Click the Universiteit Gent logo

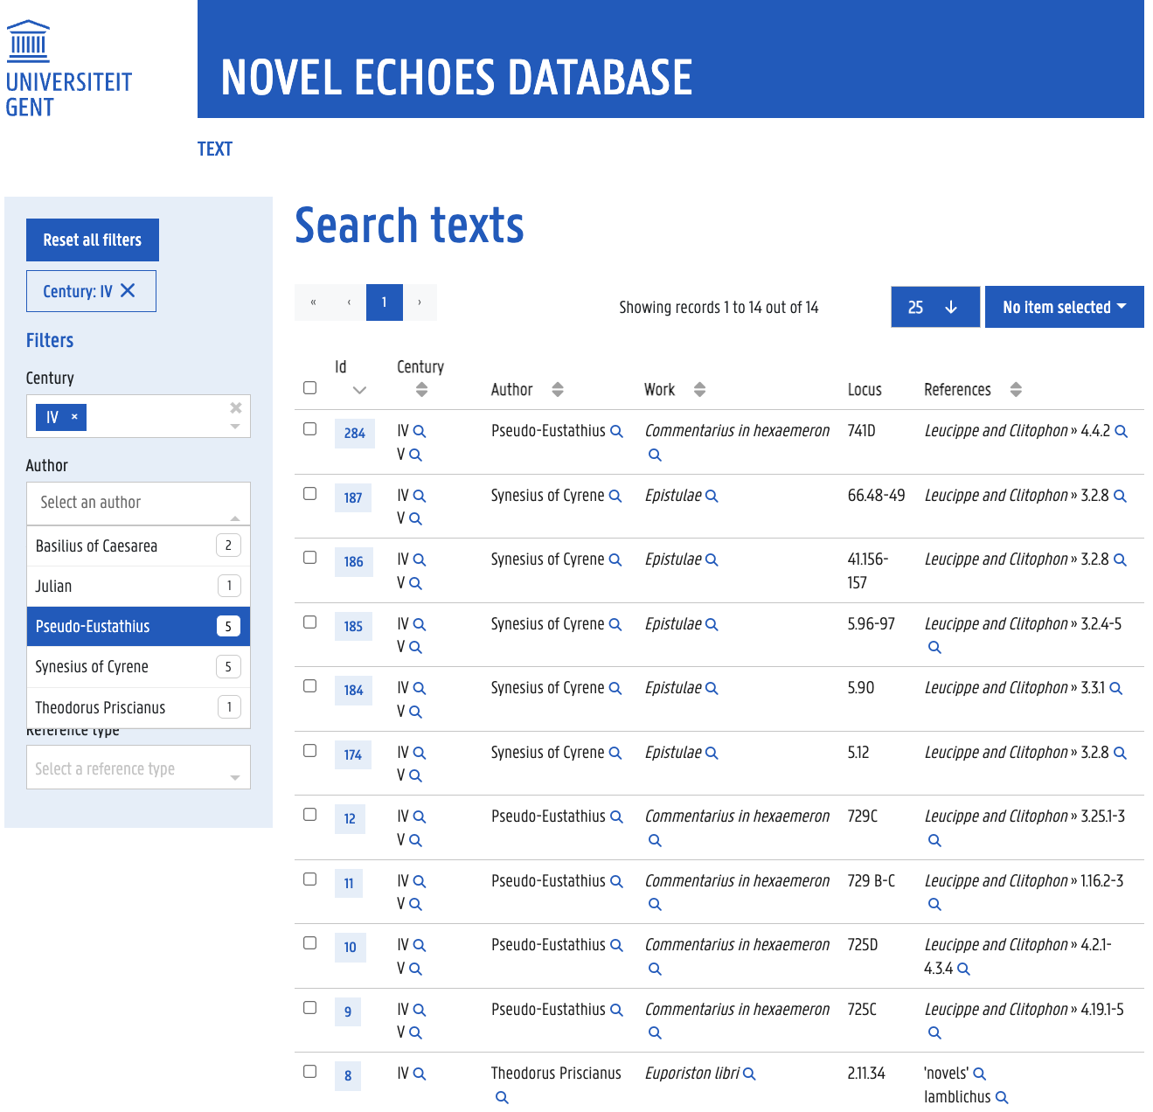(68, 68)
